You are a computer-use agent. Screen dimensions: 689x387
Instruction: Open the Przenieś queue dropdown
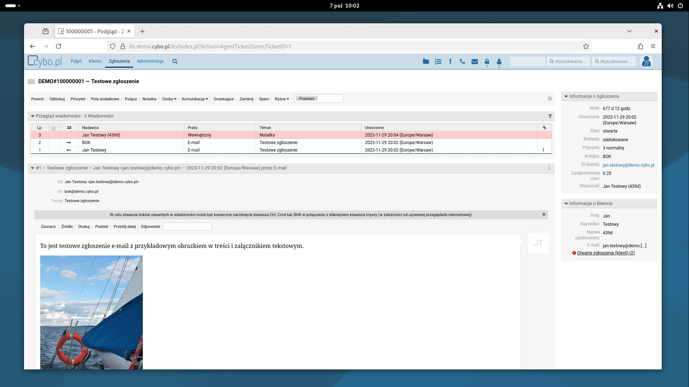click(318, 99)
